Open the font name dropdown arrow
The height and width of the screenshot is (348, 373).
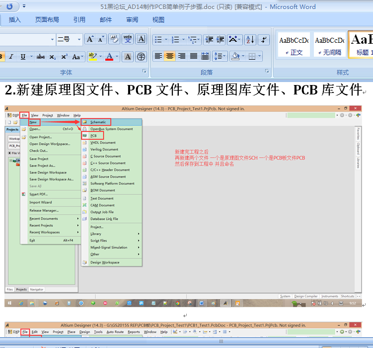[52, 39]
